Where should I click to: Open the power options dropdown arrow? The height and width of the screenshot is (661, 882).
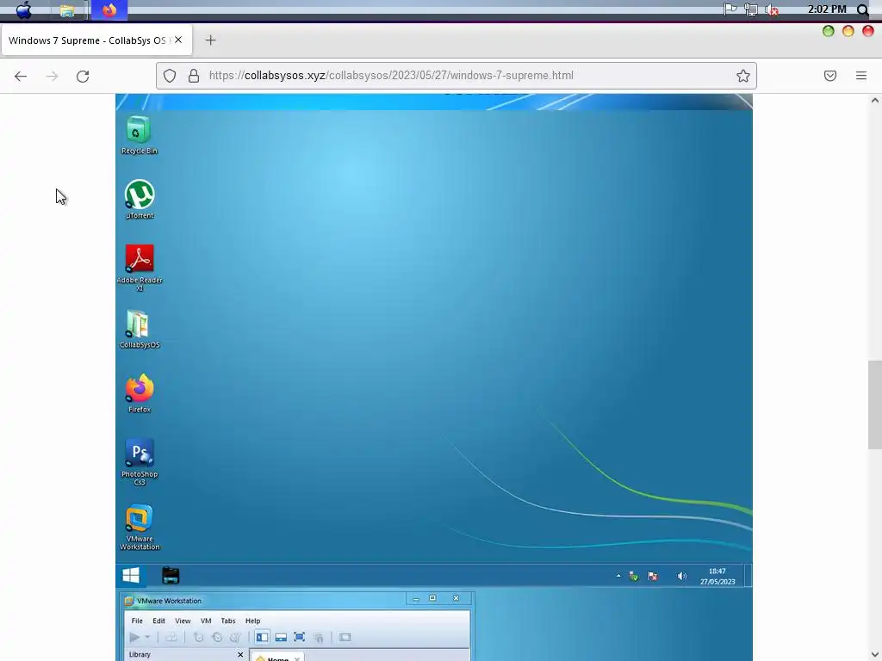[147, 637]
